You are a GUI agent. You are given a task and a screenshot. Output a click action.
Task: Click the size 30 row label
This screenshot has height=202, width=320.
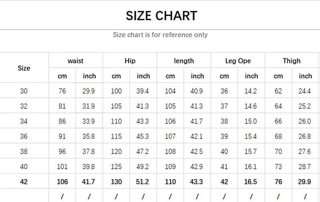click(x=24, y=91)
